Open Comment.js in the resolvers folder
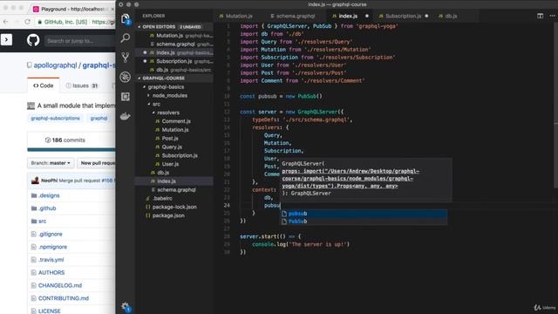558x314 pixels. 176,121
